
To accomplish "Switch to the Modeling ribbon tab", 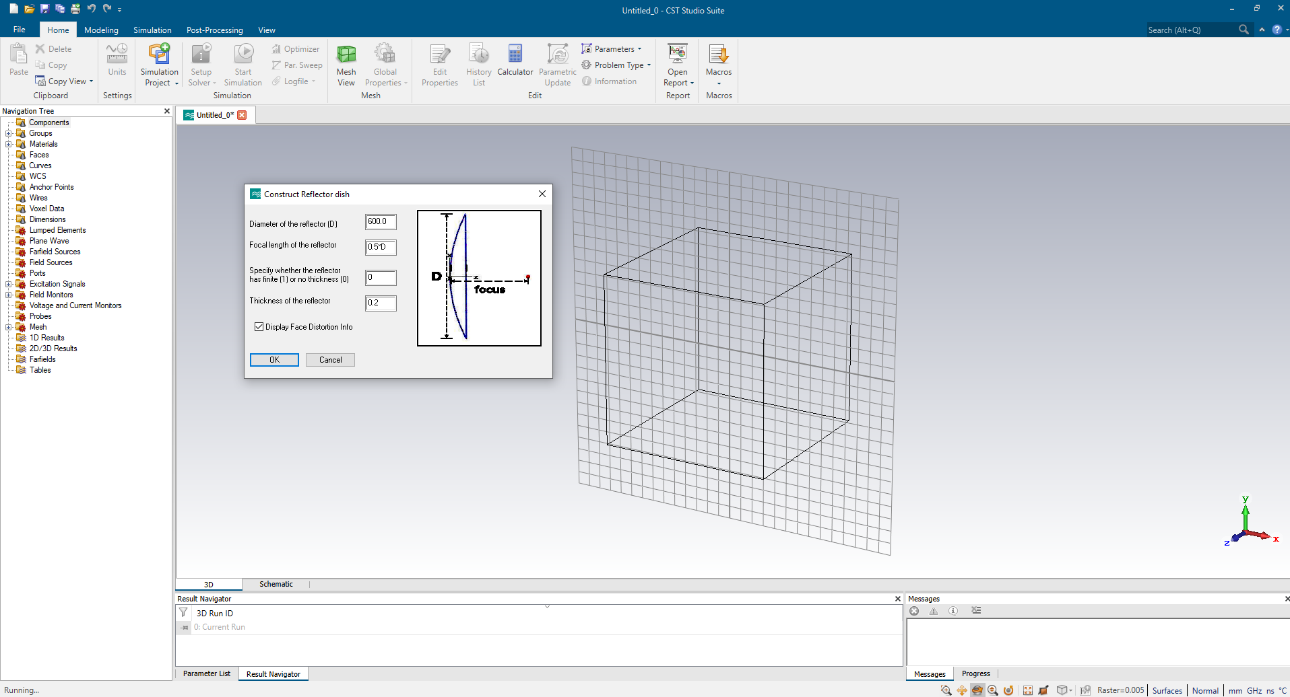I will 101,30.
